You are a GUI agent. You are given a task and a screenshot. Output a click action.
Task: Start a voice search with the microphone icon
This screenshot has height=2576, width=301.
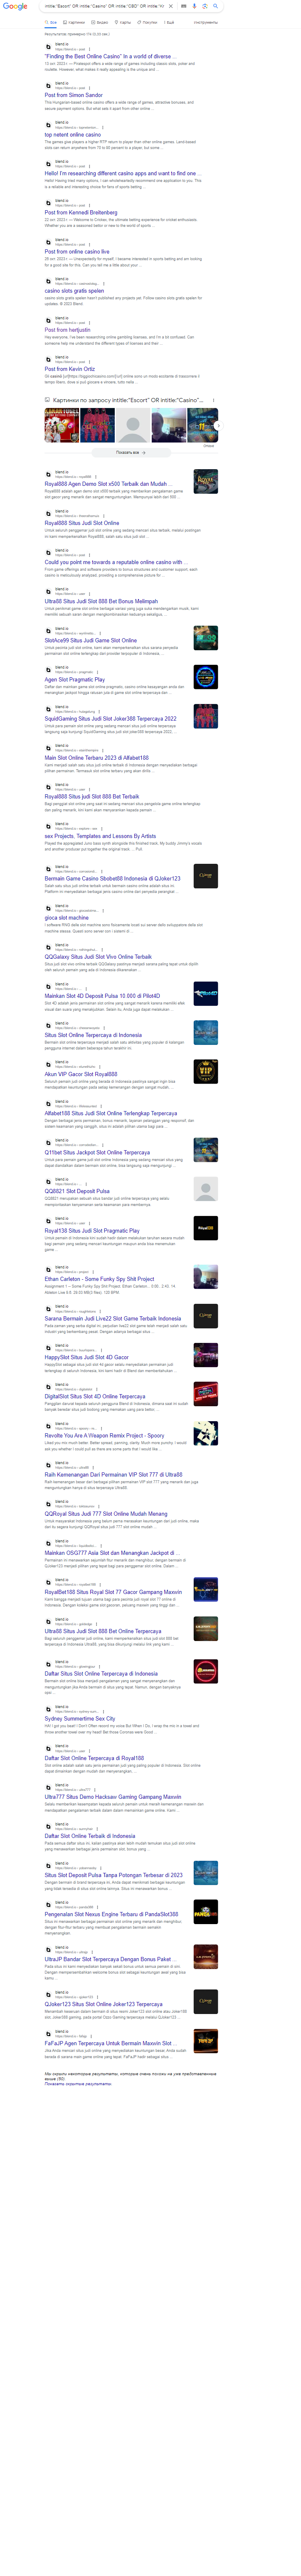[194, 6]
